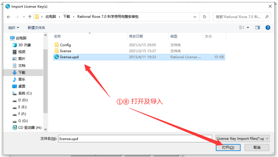This screenshot has width=278, height=157.
Task: Click the 文件名 input field
Action: (x=135, y=139)
